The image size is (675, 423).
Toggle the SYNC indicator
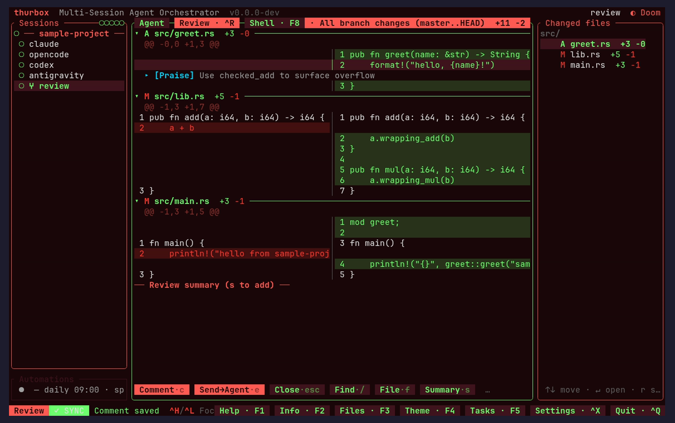click(69, 411)
